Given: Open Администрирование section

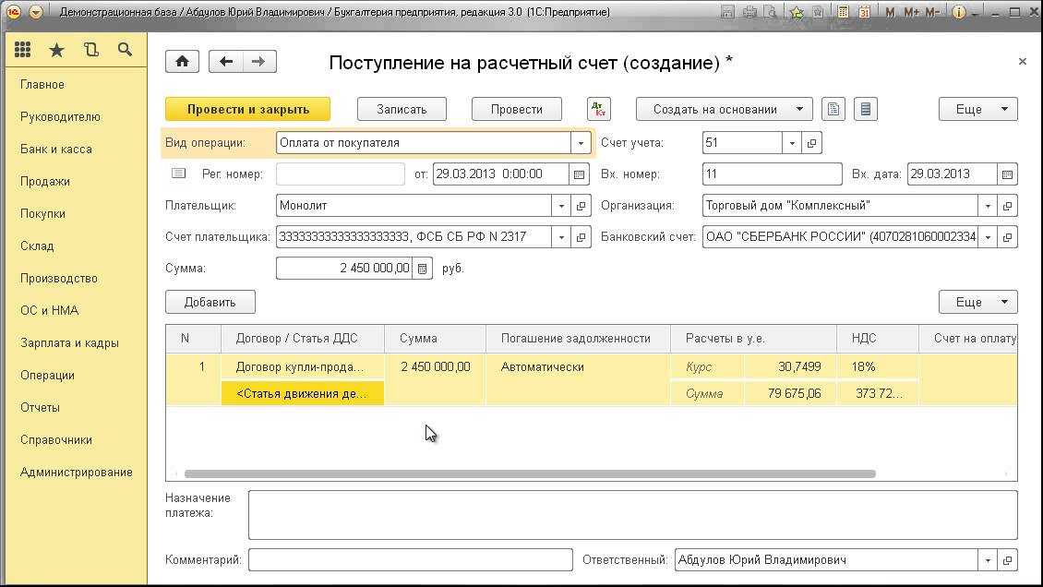Looking at the screenshot, I should point(77,472).
